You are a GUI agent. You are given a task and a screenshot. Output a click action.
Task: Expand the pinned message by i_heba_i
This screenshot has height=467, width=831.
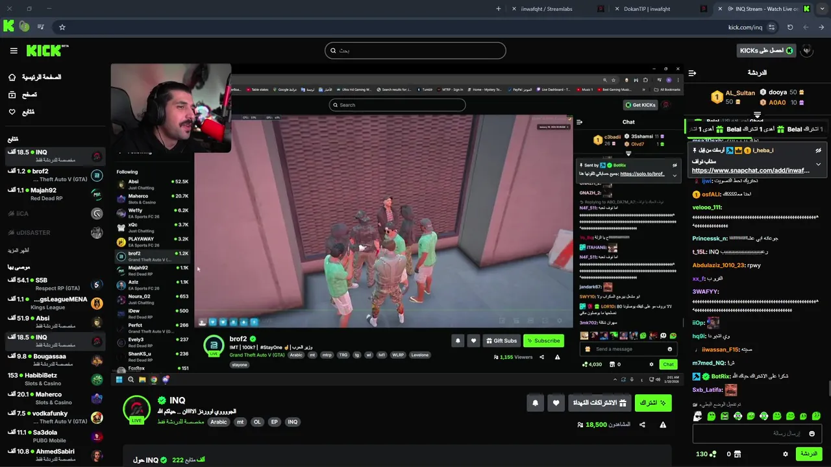pyautogui.click(x=818, y=164)
